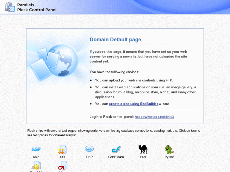Image resolution: width=230 pixels, height=172 pixels.
Task: Click the Parallels Plesk server logo icon
Action: 10,7
